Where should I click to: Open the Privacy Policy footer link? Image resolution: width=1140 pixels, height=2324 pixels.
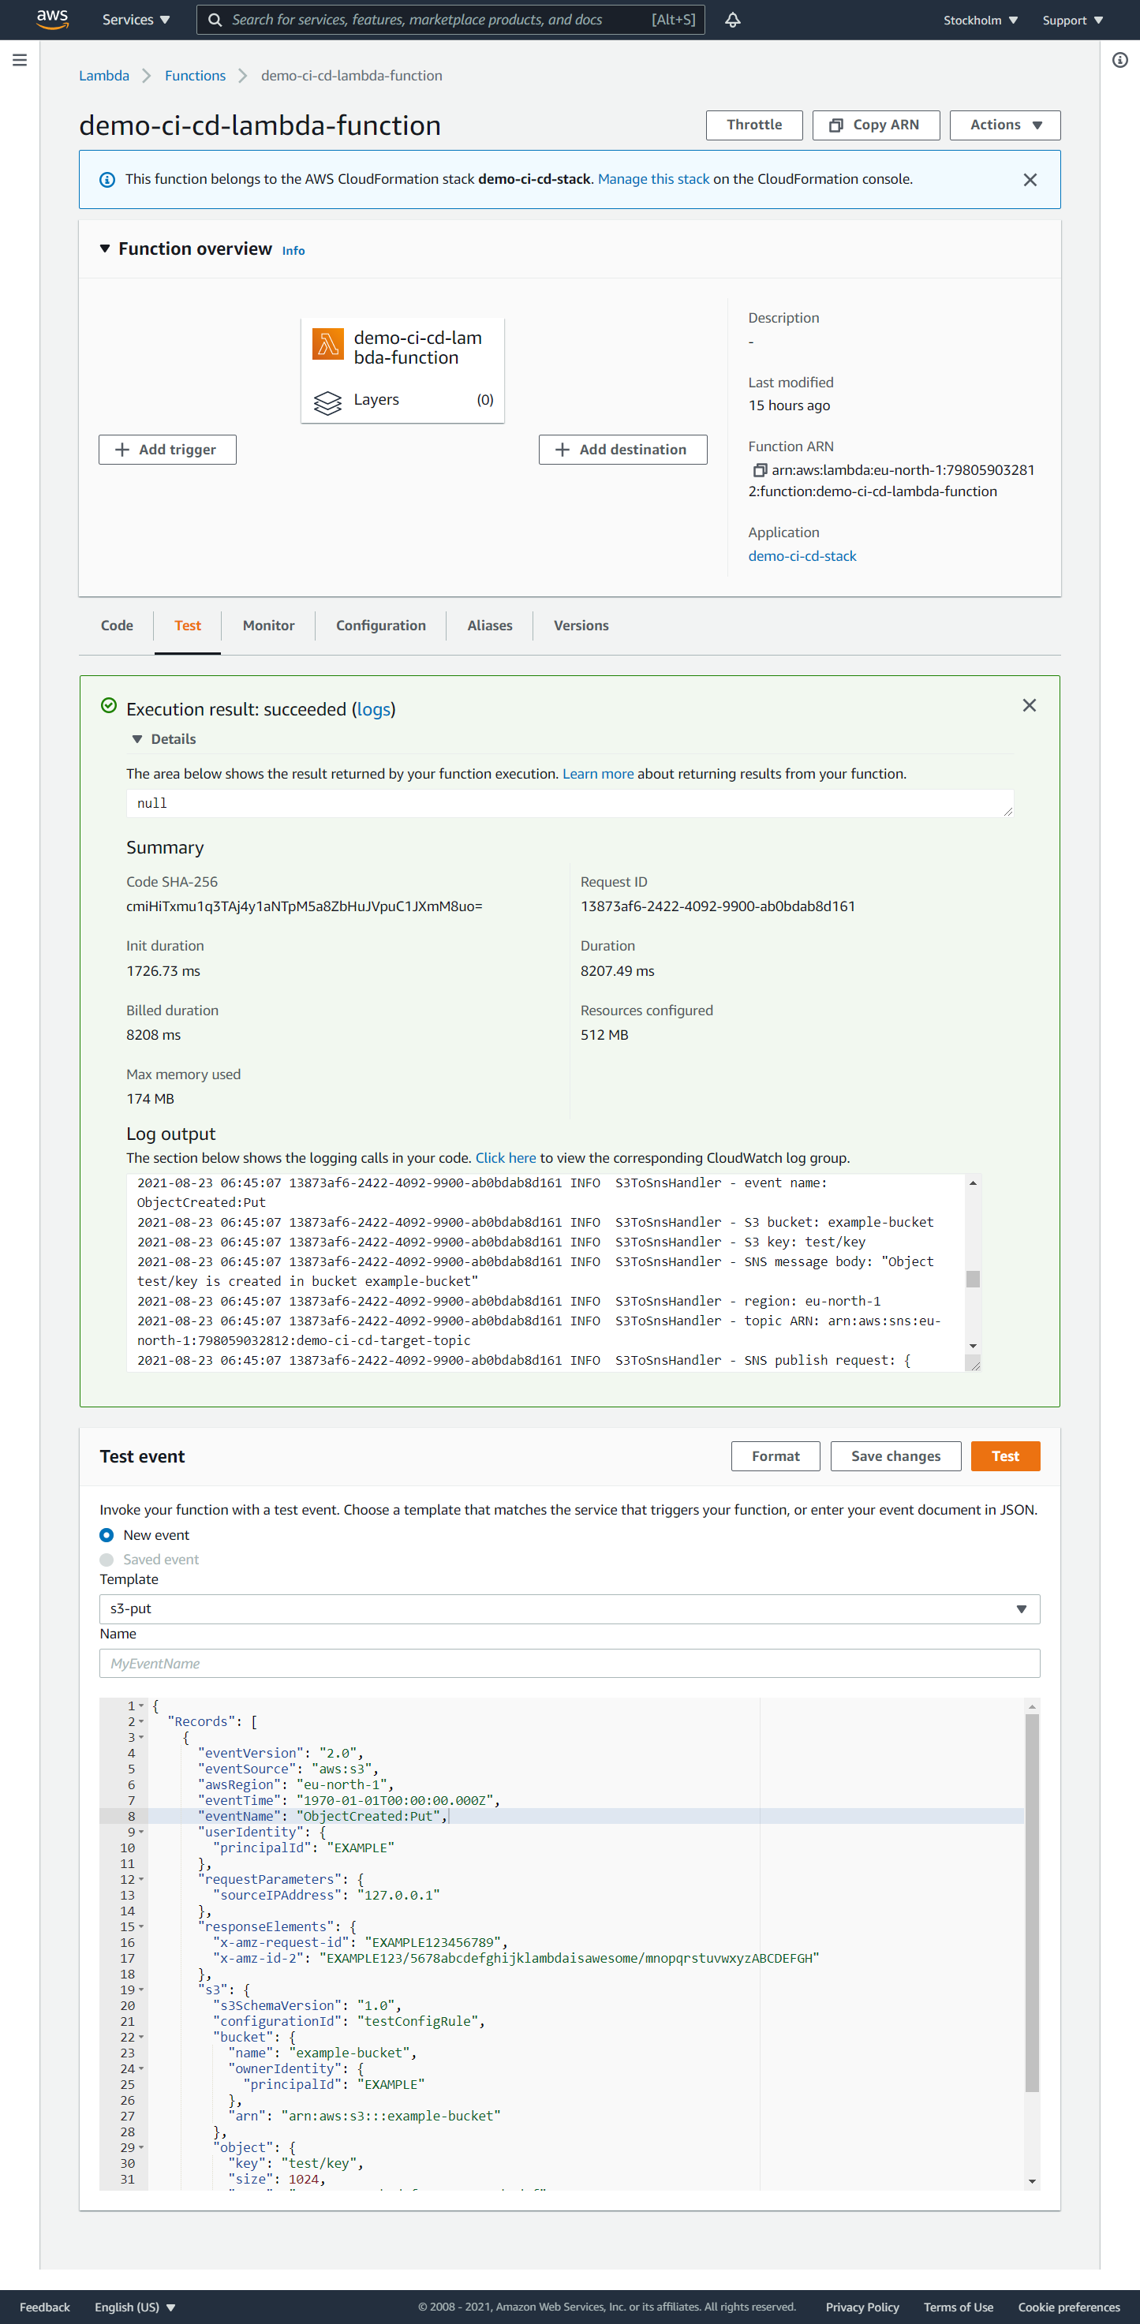(x=862, y=2307)
